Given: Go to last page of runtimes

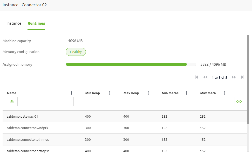Looking at the screenshot, I should 243,77.
